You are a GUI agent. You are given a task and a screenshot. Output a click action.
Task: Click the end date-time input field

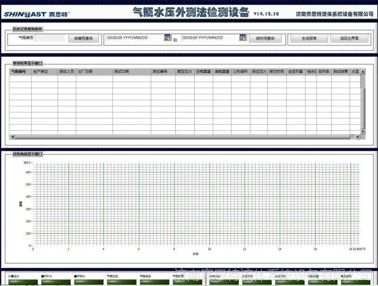click(x=210, y=38)
